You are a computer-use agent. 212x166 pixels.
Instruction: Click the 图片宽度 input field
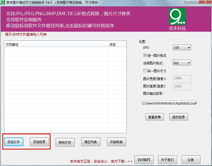coord(182,78)
